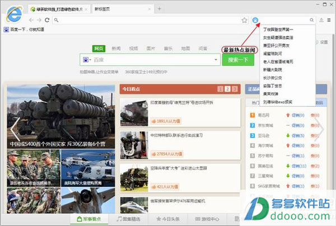Click the blue paw search-engine icon
The height and width of the screenshot is (226, 336).
255,20
